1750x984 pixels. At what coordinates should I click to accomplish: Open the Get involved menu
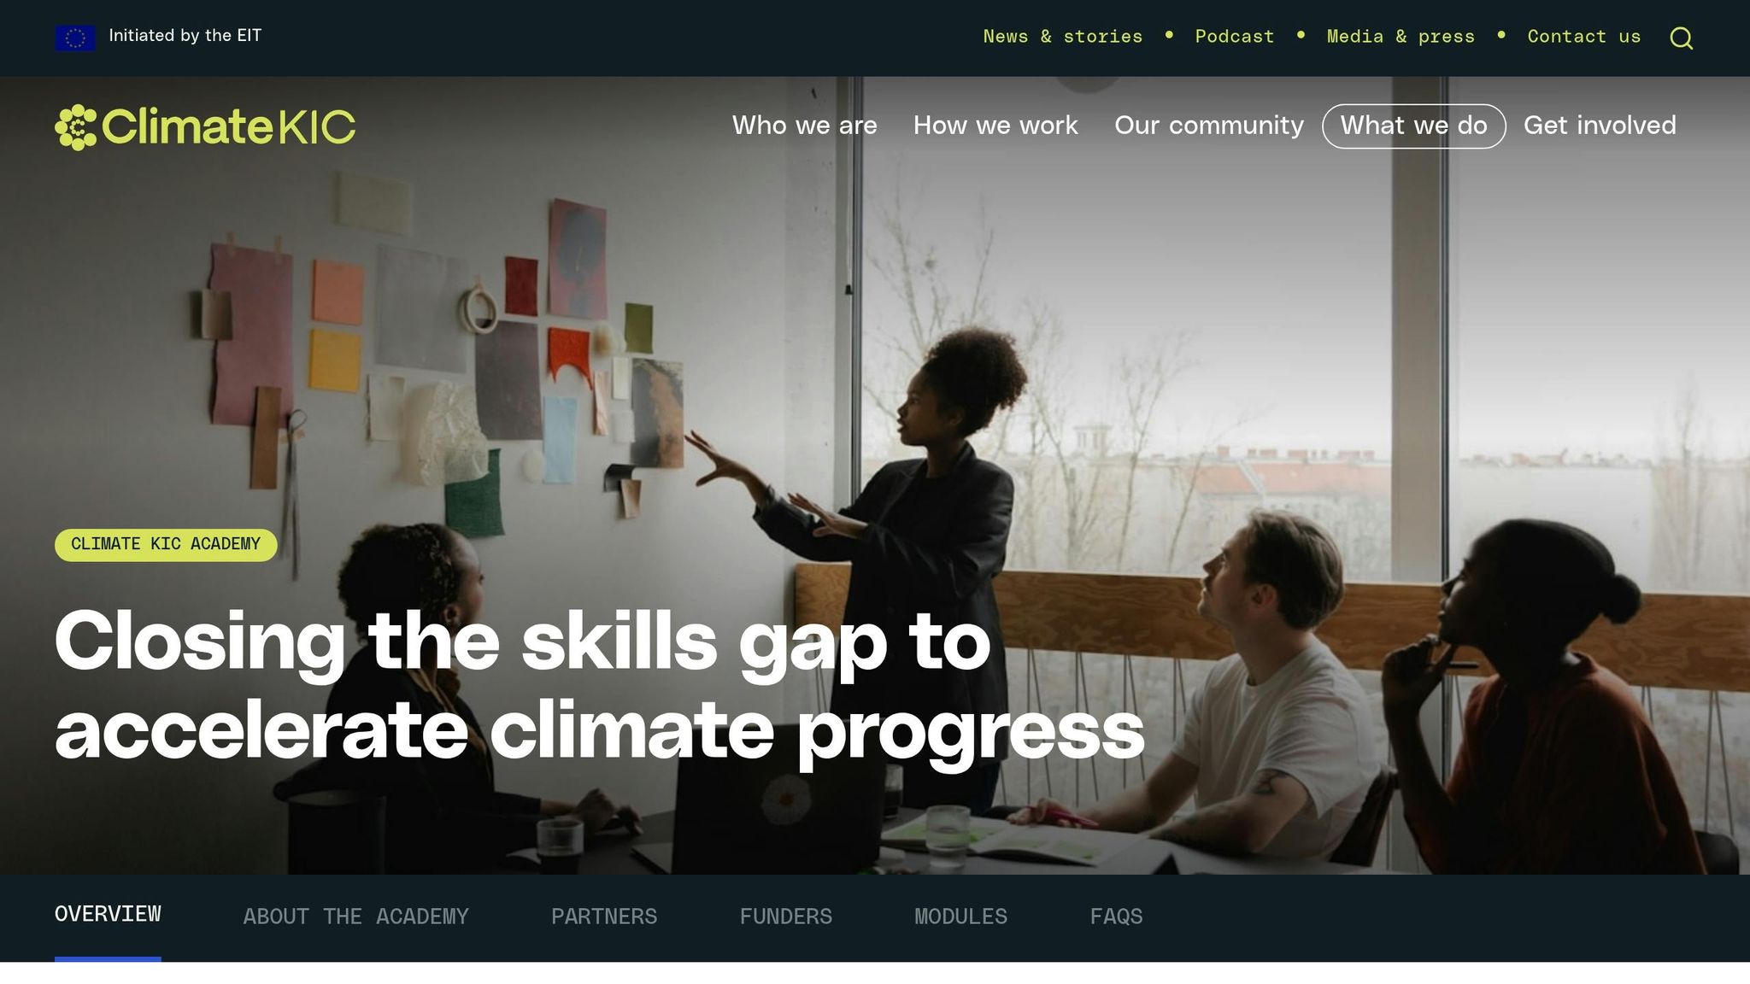coord(1600,126)
